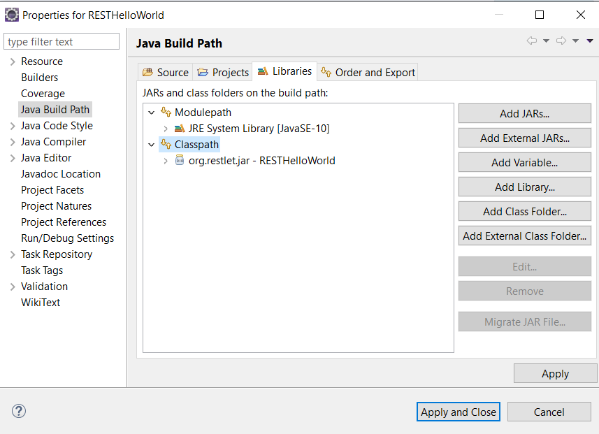Open the Projects tab
The height and width of the screenshot is (434, 599).
(223, 72)
